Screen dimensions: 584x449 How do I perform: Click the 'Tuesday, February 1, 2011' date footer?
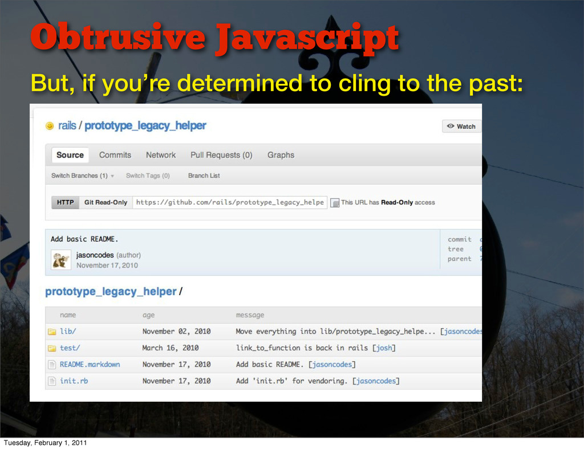pos(45,443)
